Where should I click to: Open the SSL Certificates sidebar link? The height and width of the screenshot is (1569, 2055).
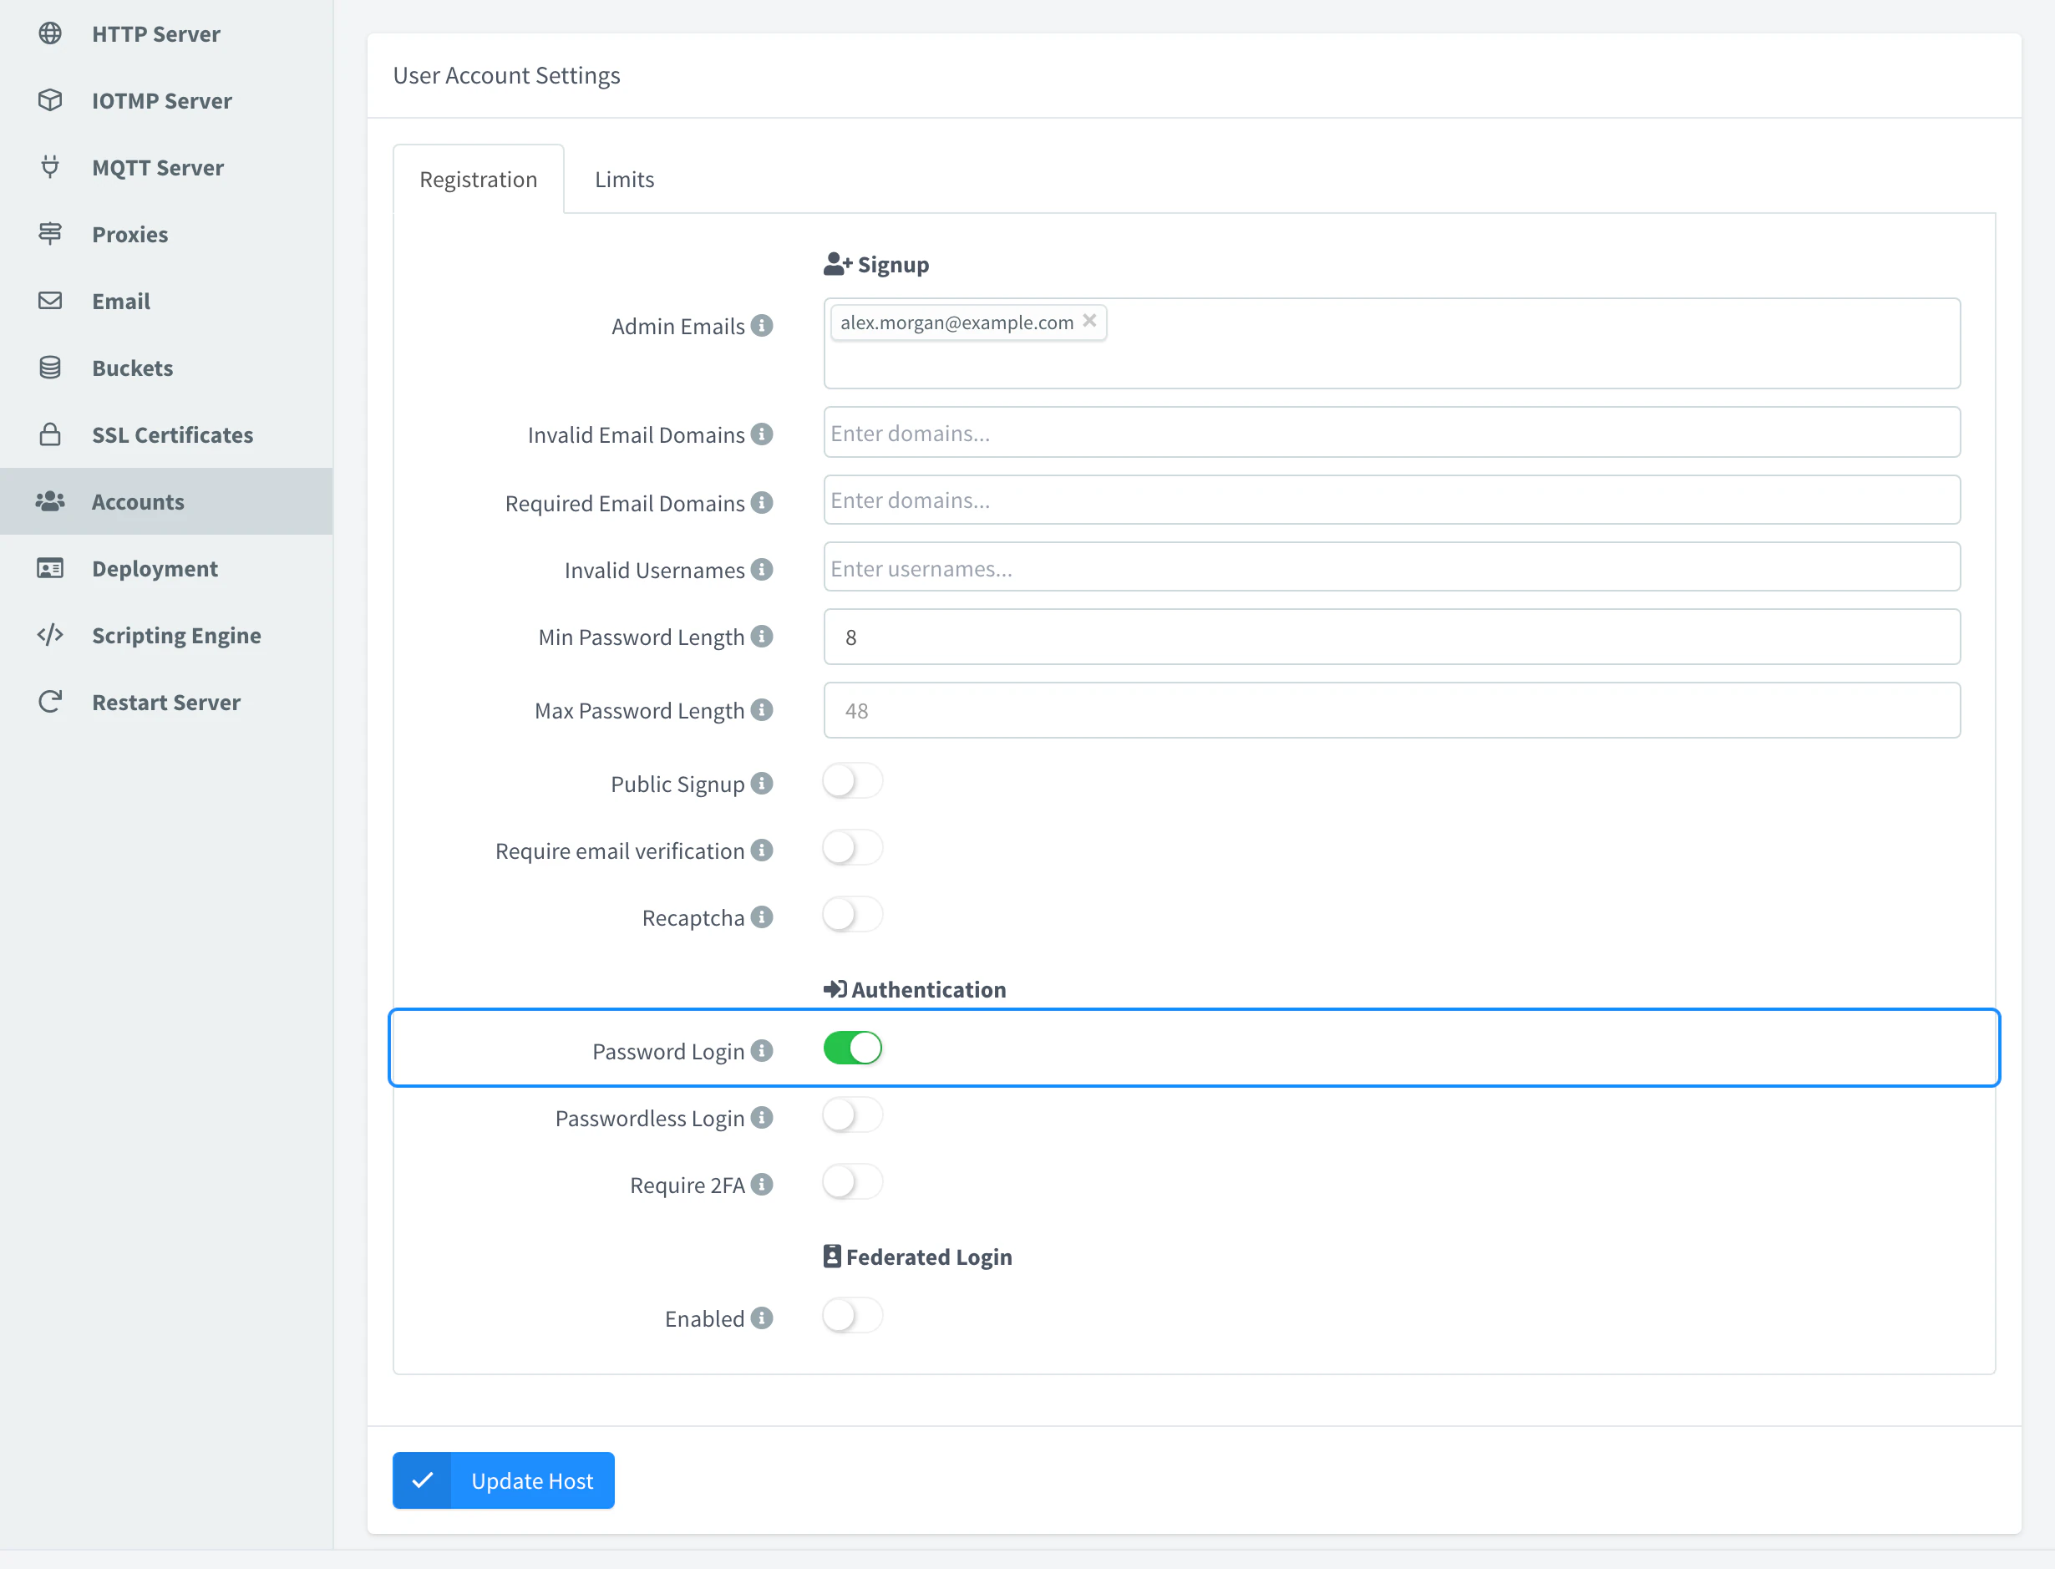(166, 434)
